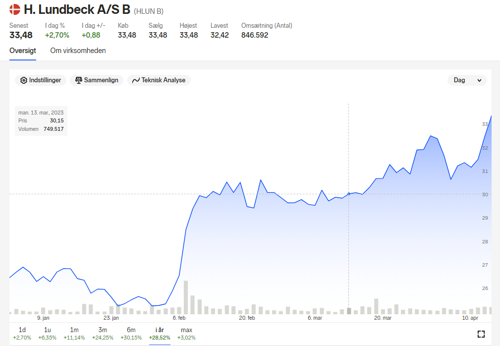The image size is (500, 346).
Task: Open the Sammenlign comparison tool
Action: point(97,80)
